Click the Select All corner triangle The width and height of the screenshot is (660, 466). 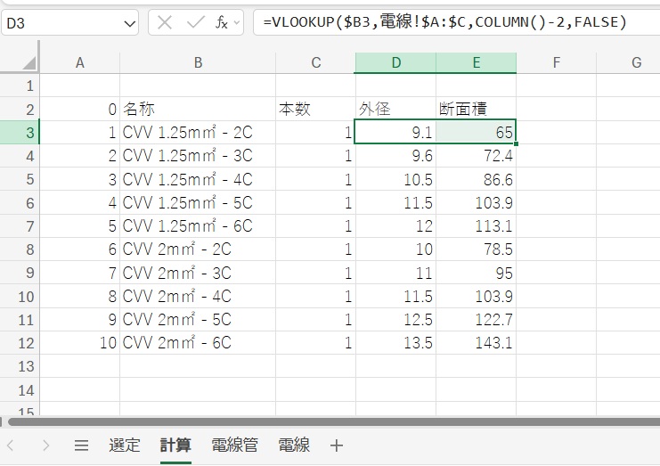coord(29,63)
